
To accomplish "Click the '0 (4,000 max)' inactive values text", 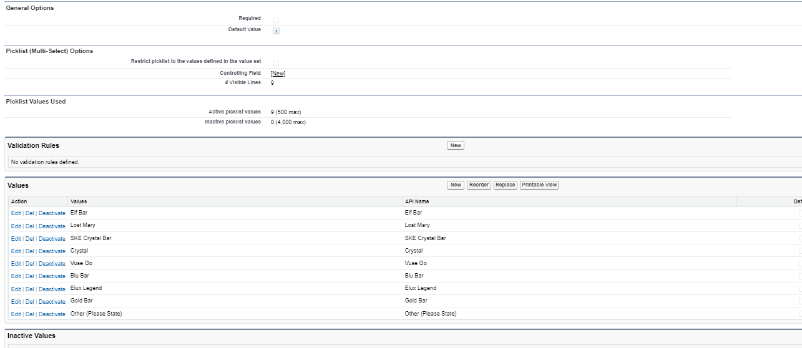I will 288,122.
